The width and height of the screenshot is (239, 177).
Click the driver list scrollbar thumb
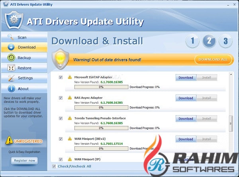click(231, 124)
